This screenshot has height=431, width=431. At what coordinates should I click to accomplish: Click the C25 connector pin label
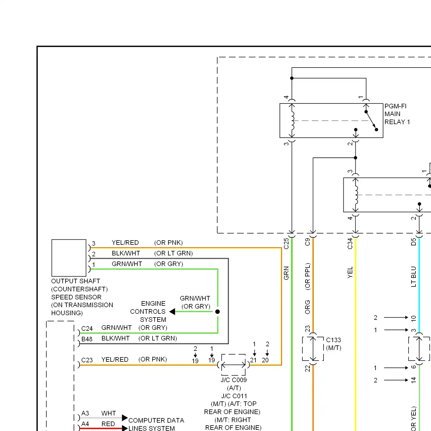tap(286, 243)
